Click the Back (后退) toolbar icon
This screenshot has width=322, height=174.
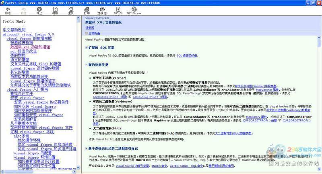[x=8, y=11]
